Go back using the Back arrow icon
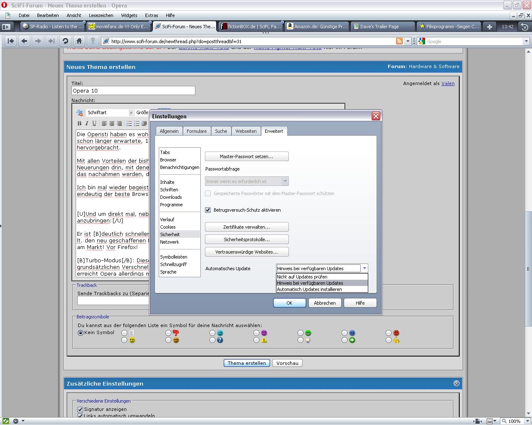Viewport: 532px width, 425px height. click(25, 41)
